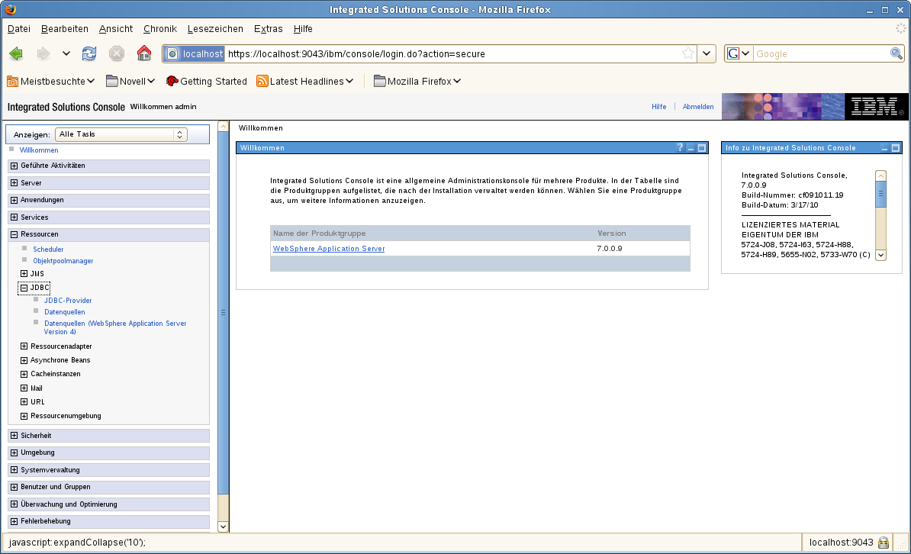
Task: Expand the Ressourcenumgebung node
Action: tap(24, 416)
